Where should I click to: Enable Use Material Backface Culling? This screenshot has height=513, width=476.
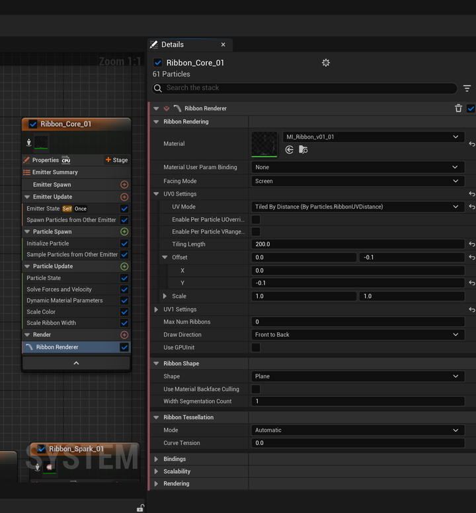(256, 389)
